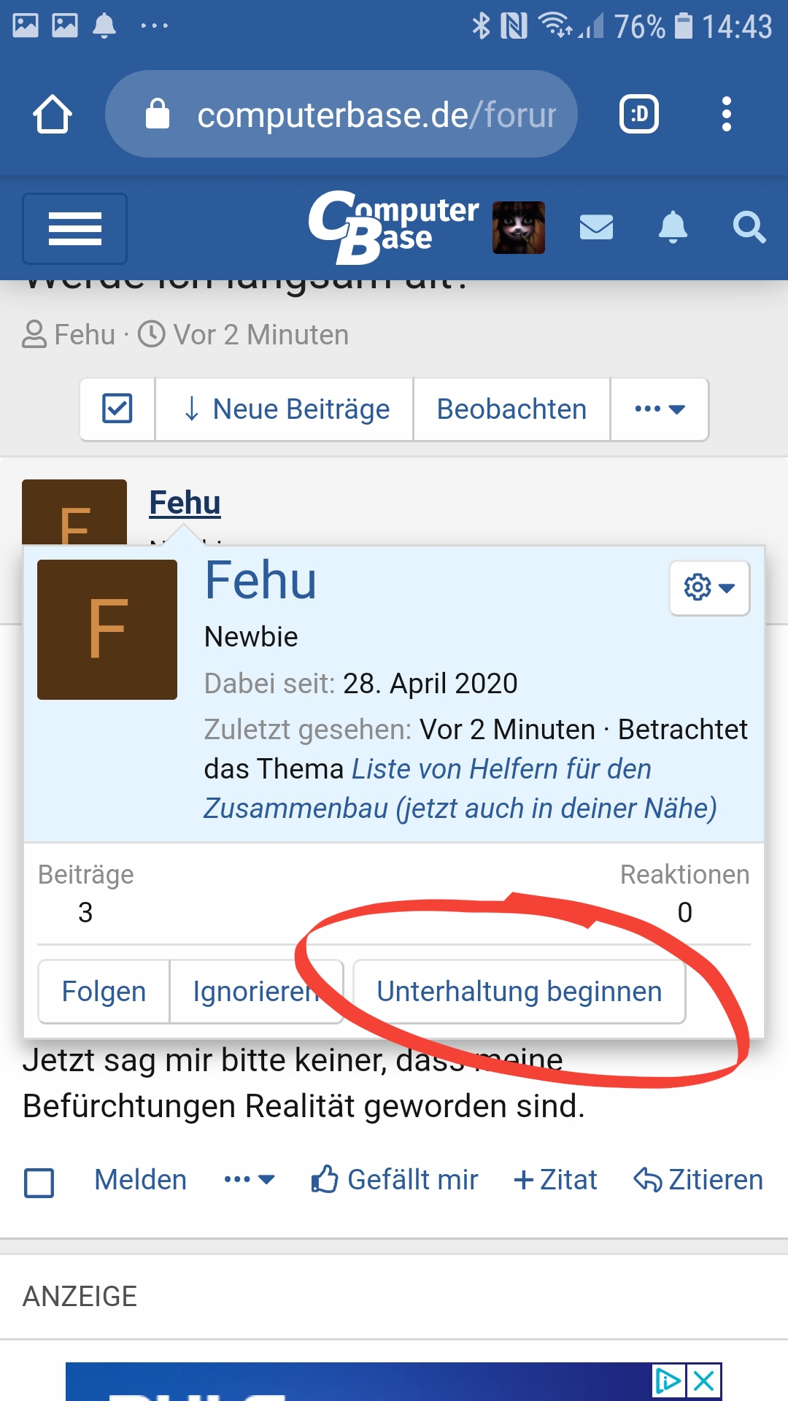Viewport: 788px width, 1401px height.
Task: Toggle the thread selection checkbox
Action: 117,409
